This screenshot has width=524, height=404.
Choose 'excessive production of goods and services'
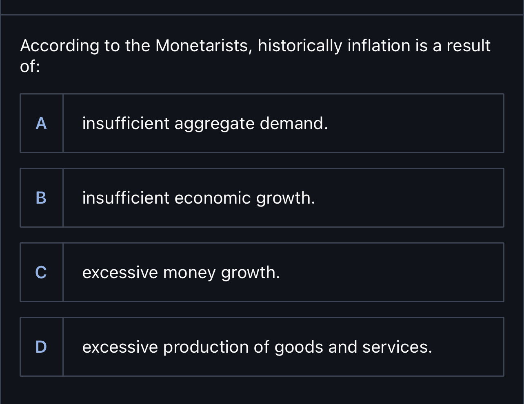coord(258,347)
